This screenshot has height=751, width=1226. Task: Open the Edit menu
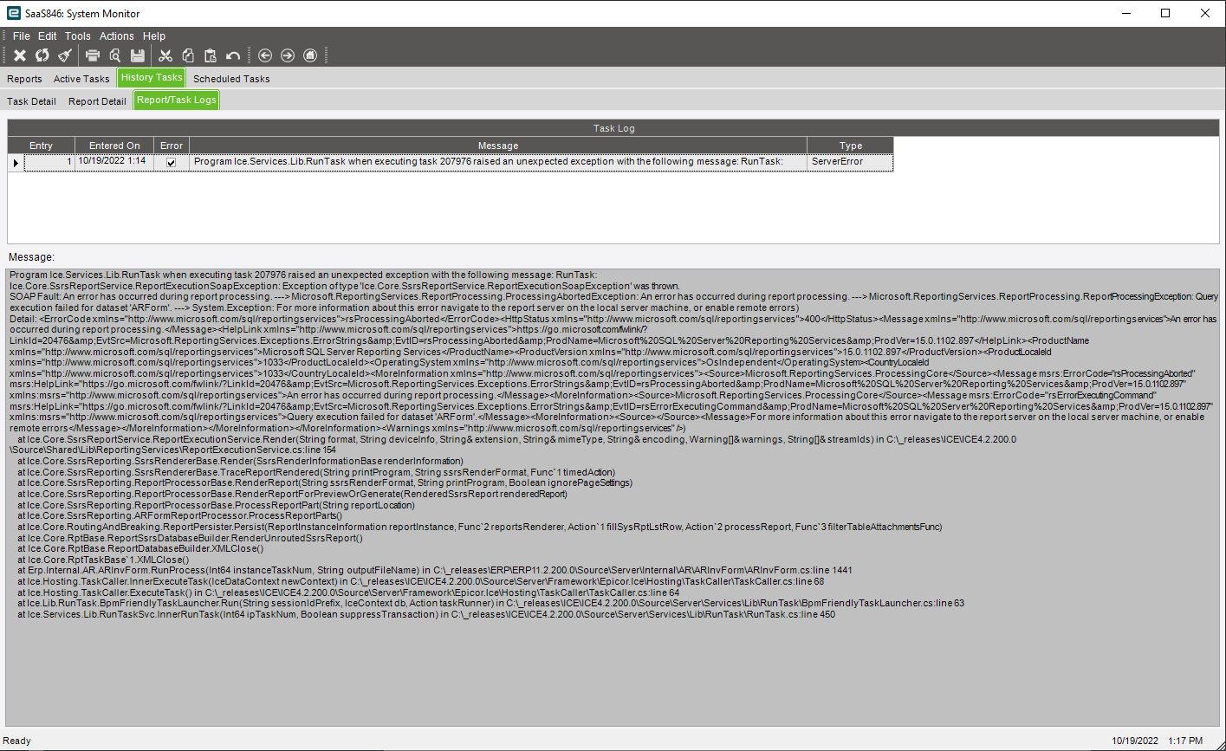(47, 36)
